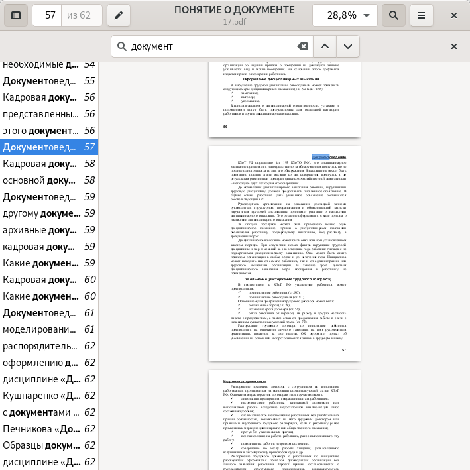Expand the 28,8% zoom dropdown
Viewport: 470px width, 470px height.
[345, 15]
